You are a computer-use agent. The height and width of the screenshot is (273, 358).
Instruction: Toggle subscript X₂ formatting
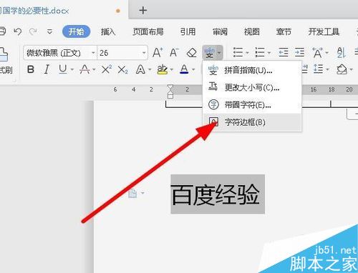pyautogui.click(x=123, y=70)
